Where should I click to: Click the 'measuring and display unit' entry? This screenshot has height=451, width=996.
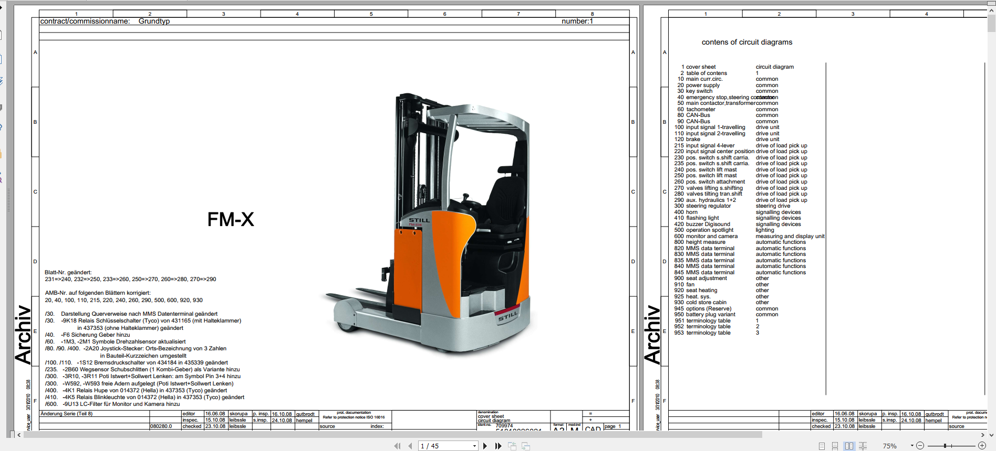coord(790,237)
